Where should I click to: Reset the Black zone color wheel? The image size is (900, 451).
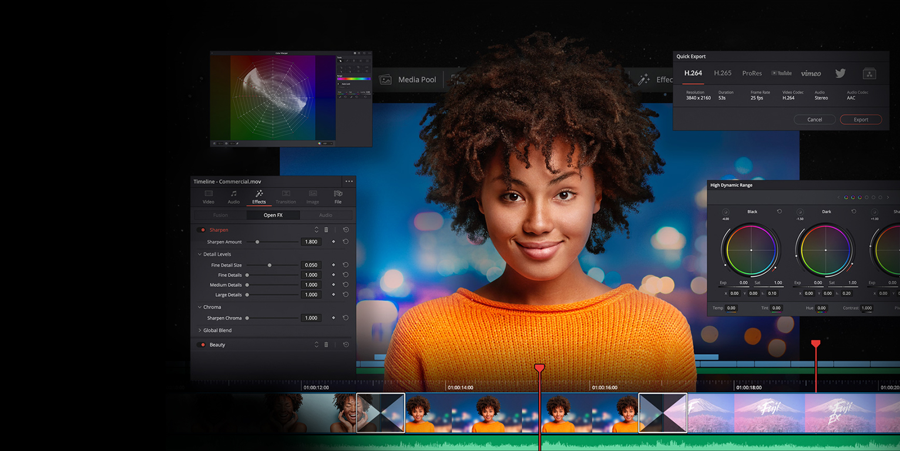click(780, 211)
